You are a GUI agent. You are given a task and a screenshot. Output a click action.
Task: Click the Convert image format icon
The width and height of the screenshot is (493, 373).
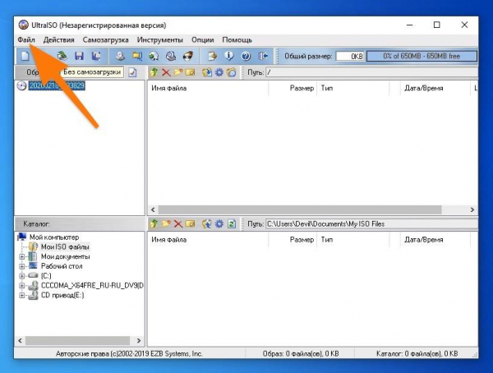(x=137, y=56)
